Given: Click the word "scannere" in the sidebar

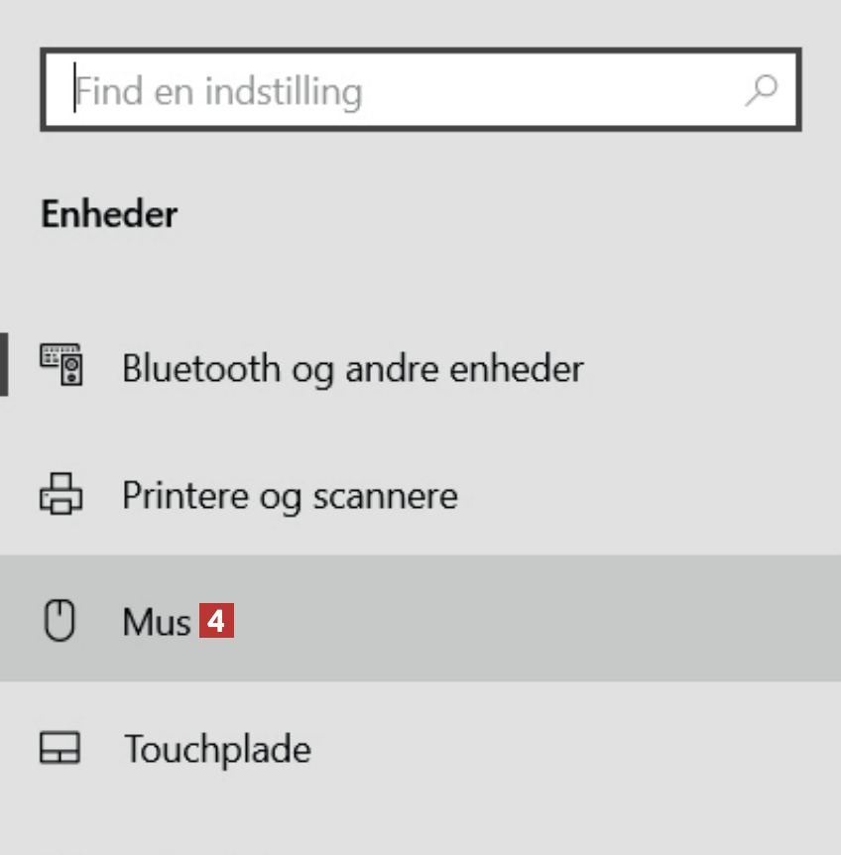Looking at the screenshot, I should coord(386,495).
